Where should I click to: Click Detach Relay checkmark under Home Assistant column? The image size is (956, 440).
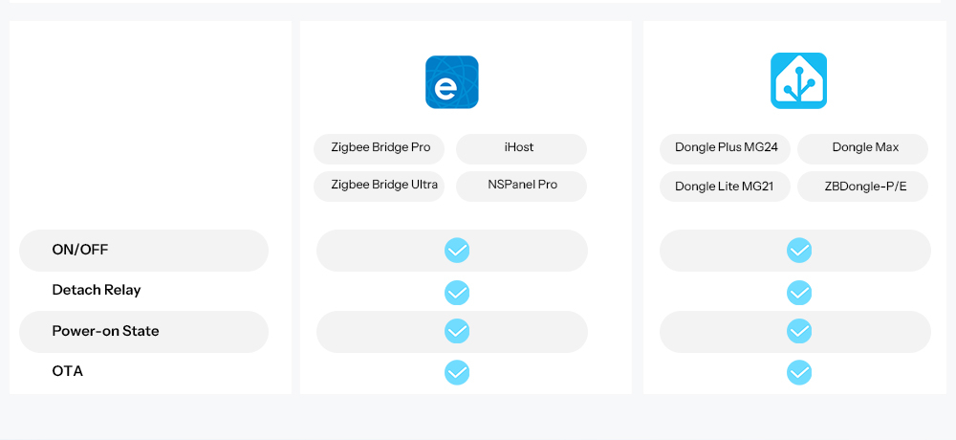799,292
